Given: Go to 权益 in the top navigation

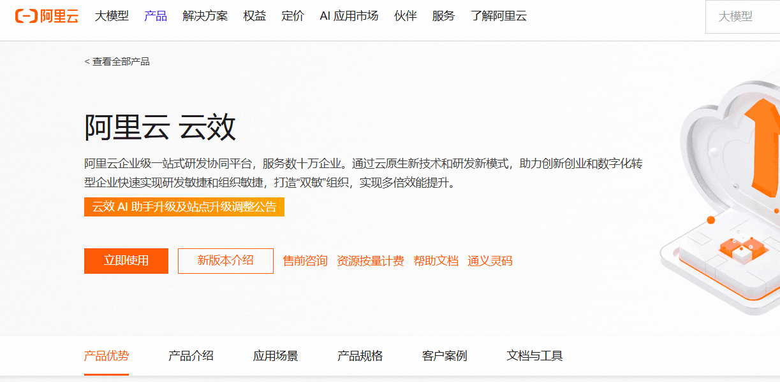Looking at the screenshot, I should tap(254, 17).
